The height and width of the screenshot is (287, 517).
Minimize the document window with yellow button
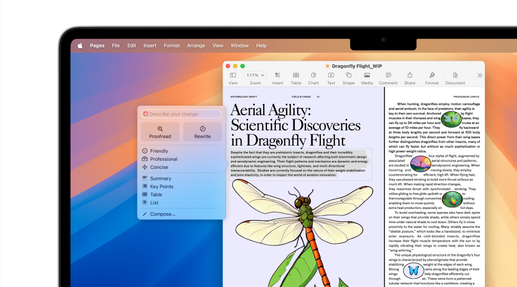[235, 66]
